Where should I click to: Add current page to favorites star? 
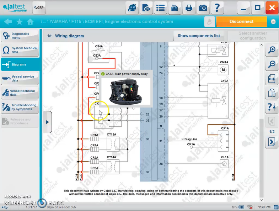point(20,22)
